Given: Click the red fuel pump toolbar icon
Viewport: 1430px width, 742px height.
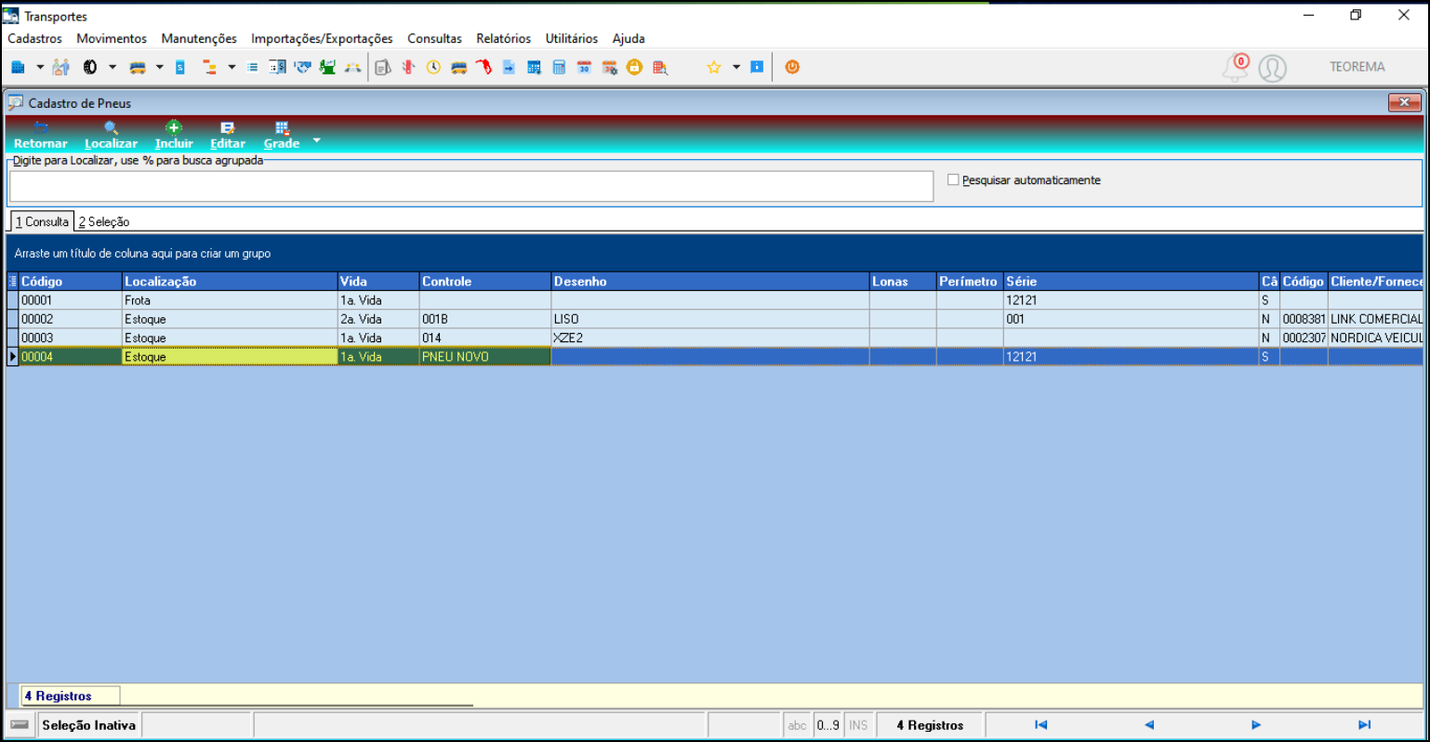Looking at the screenshot, I should [483, 67].
